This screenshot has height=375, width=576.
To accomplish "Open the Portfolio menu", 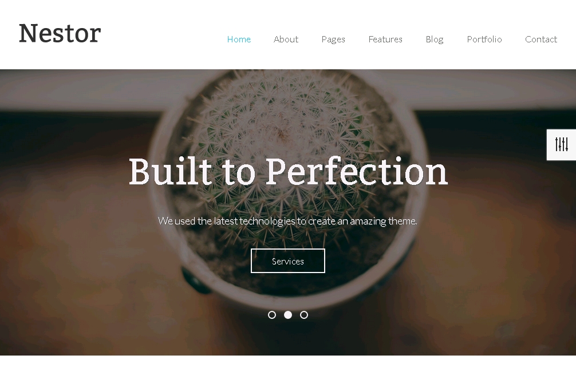I will (x=484, y=40).
